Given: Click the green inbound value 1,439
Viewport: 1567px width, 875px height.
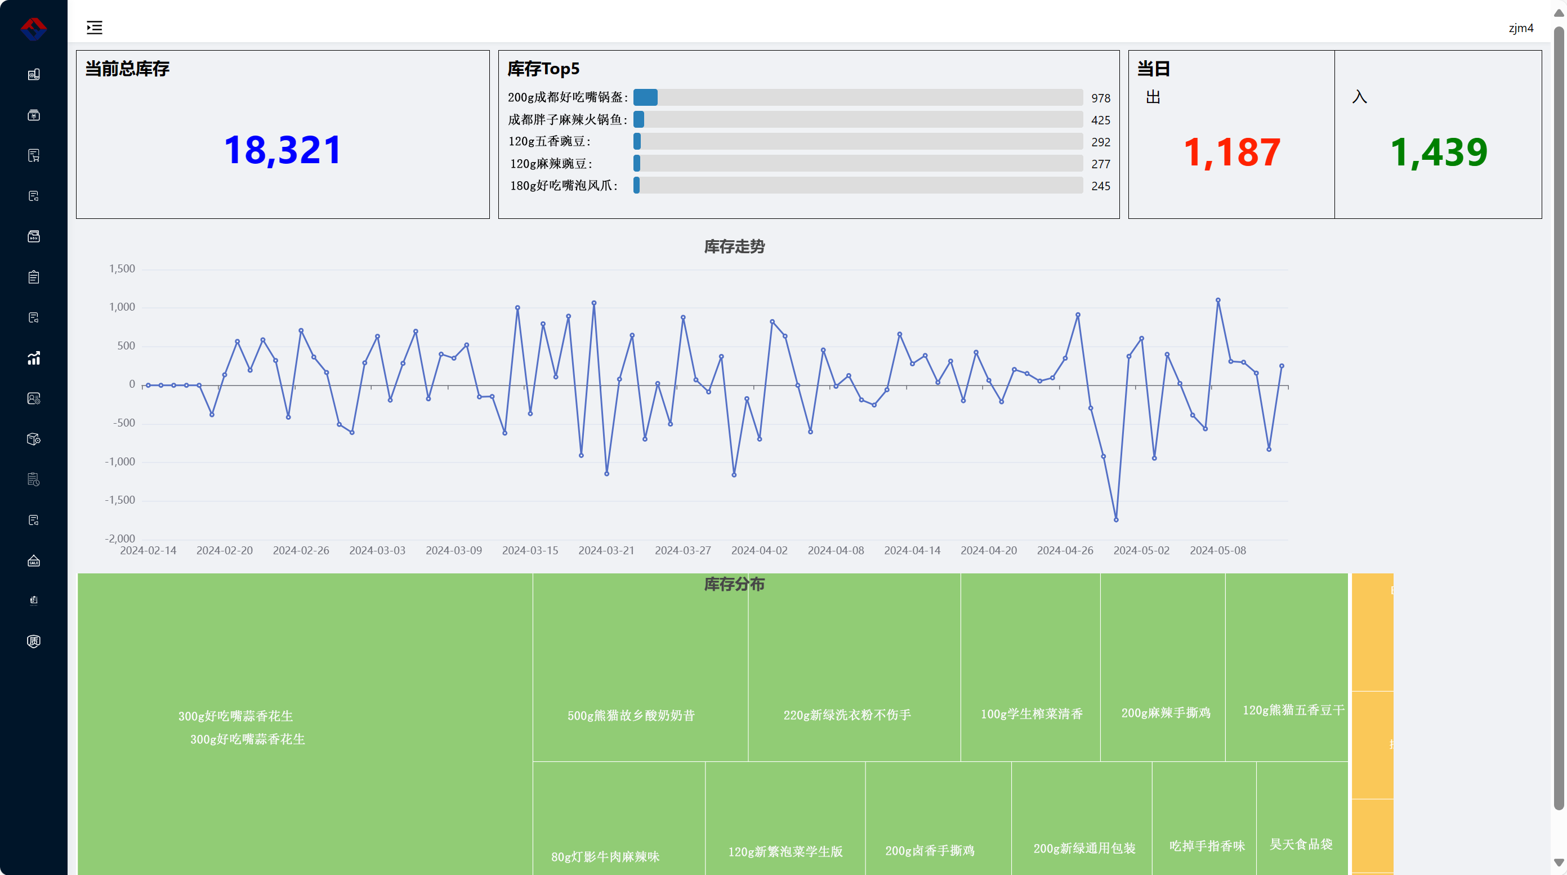Looking at the screenshot, I should (x=1439, y=152).
